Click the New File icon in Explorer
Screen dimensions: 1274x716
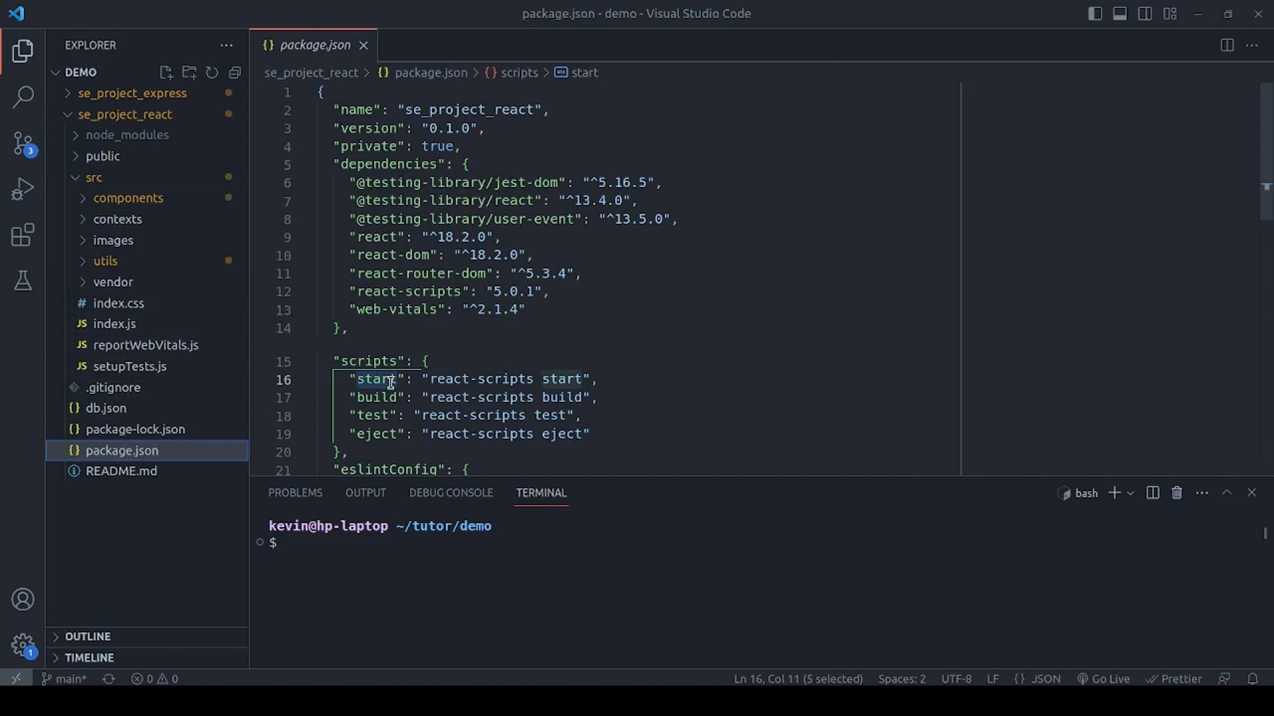click(x=166, y=73)
